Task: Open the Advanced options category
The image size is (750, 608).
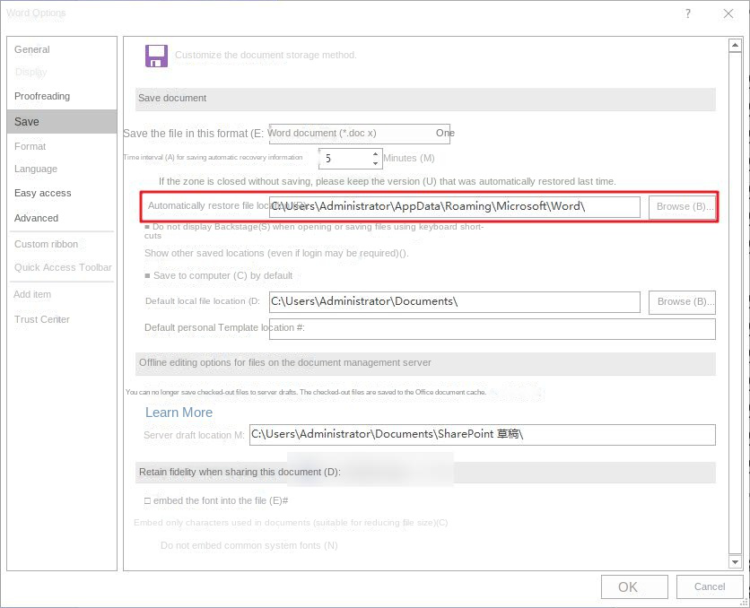Action: click(x=36, y=218)
